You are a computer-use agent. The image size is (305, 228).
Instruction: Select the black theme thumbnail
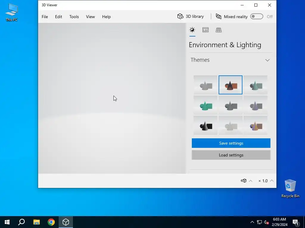(x=206, y=125)
